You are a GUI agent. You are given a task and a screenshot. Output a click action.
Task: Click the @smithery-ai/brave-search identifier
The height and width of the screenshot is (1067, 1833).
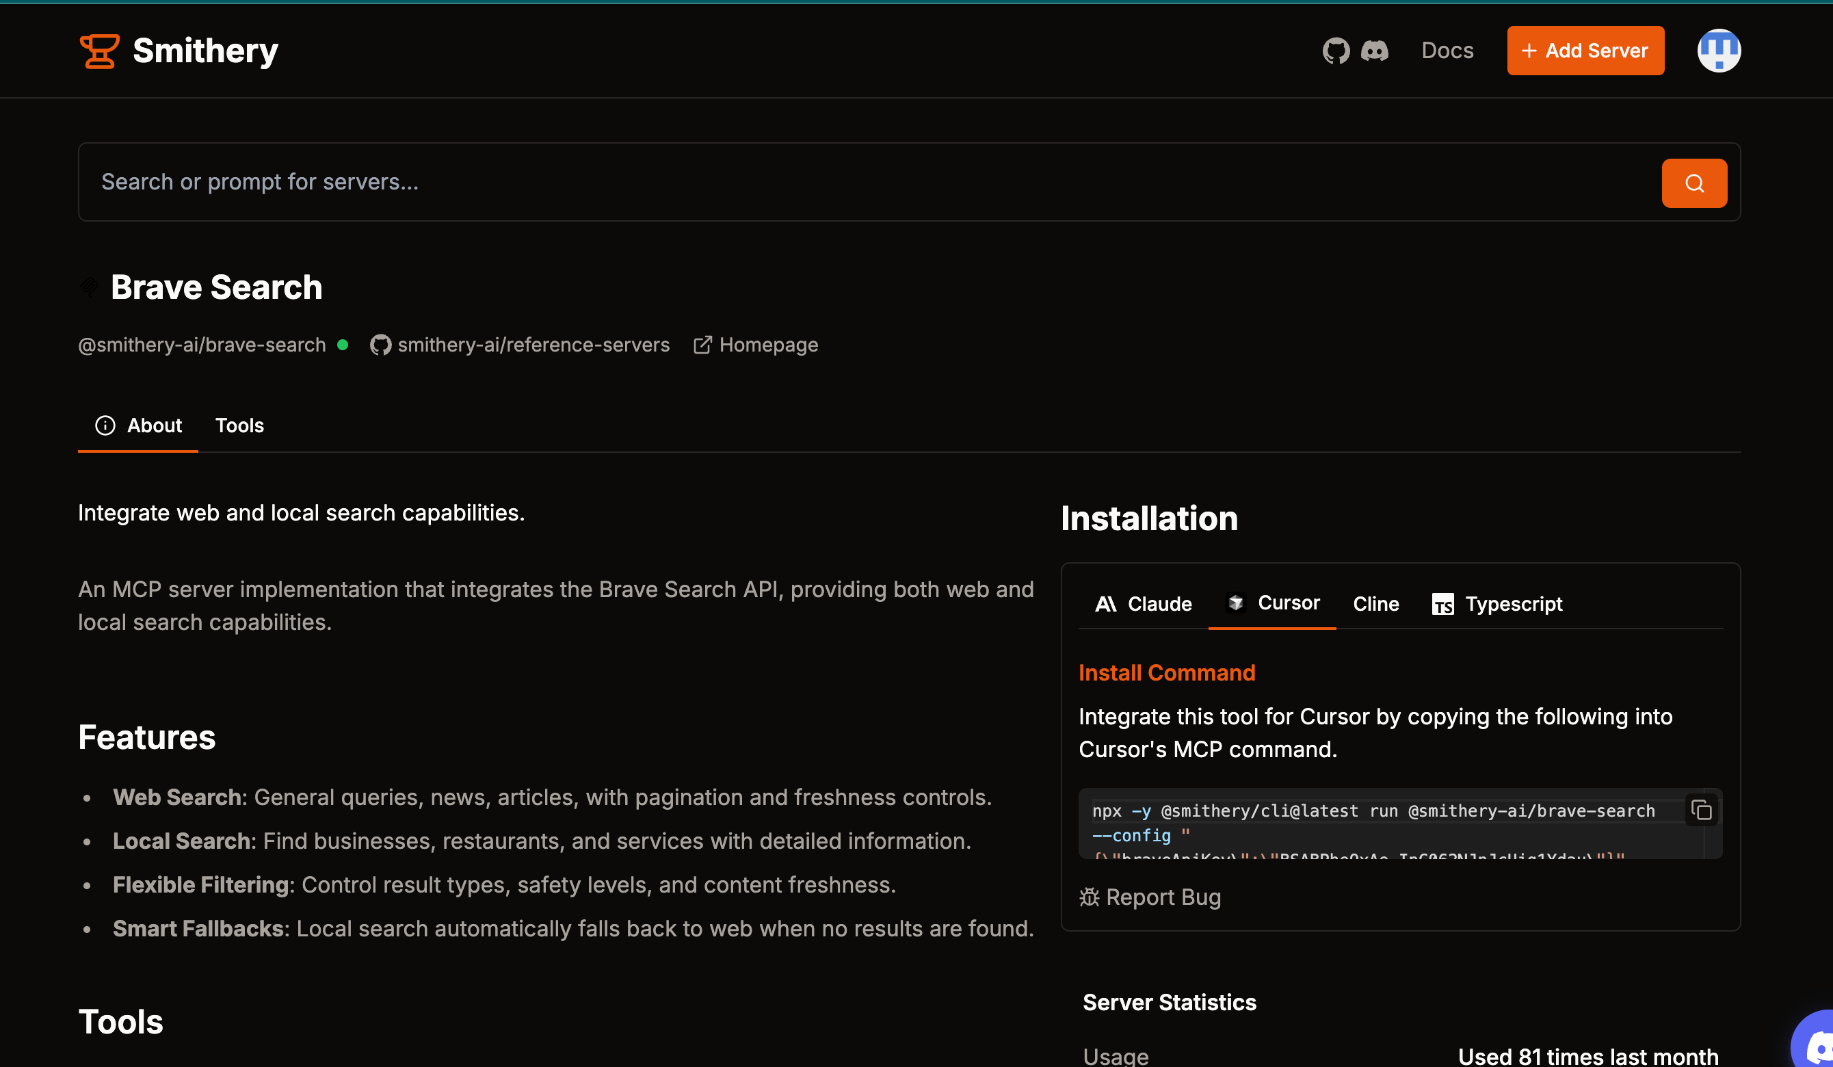click(202, 345)
